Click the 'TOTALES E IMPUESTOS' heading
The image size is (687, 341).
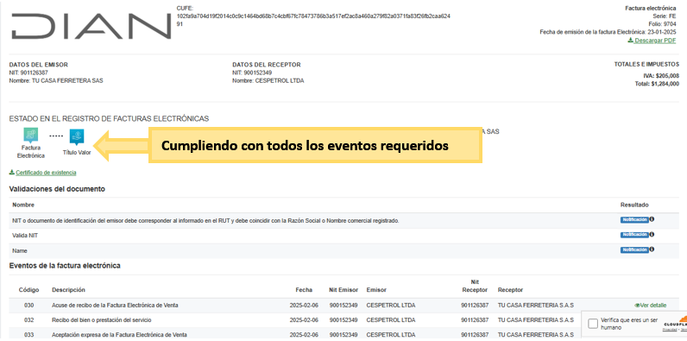646,65
